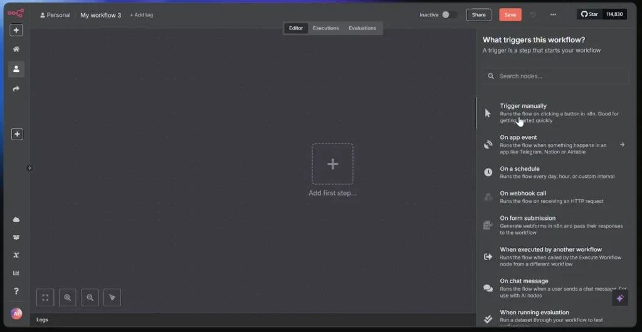Click the Add tag link
The width and height of the screenshot is (642, 332).
click(141, 15)
